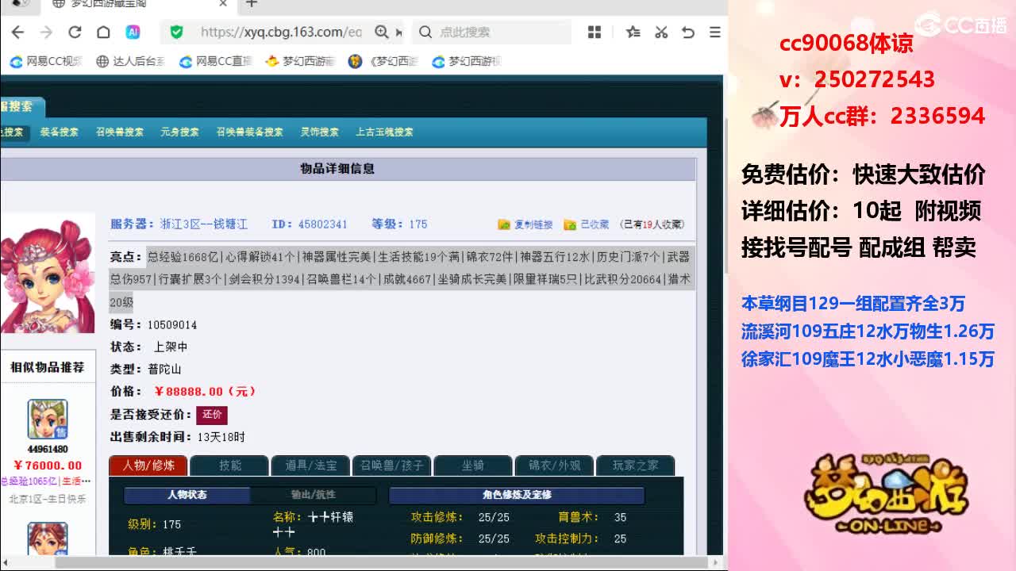Click the 还价 bargain button
The width and height of the screenshot is (1016, 571).
(x=212, y=415)
